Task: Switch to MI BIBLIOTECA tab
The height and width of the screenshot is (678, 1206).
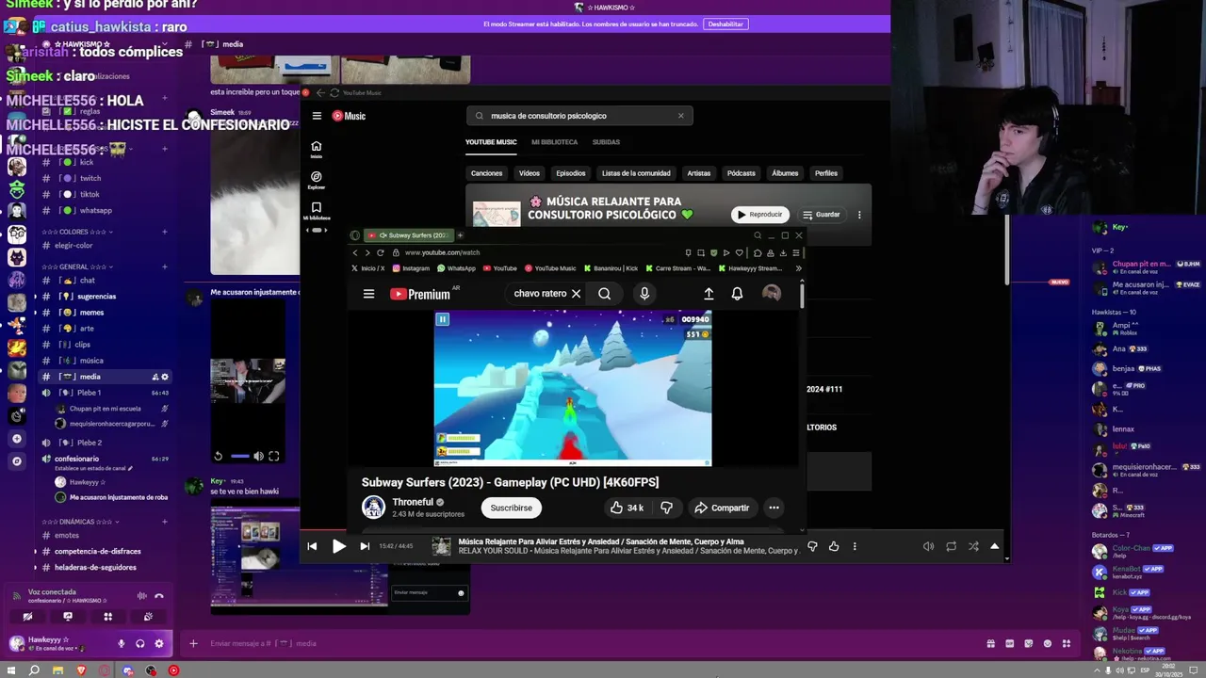Action: [x=554, y=142]
